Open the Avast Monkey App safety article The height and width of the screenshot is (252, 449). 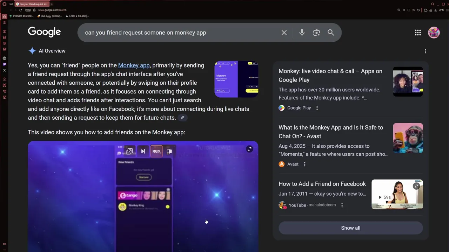click(x=331, y=132)
